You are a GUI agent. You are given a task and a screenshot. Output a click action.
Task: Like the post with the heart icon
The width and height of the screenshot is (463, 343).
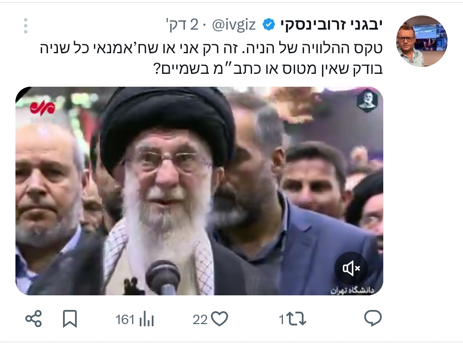click(x=220, y=319)
